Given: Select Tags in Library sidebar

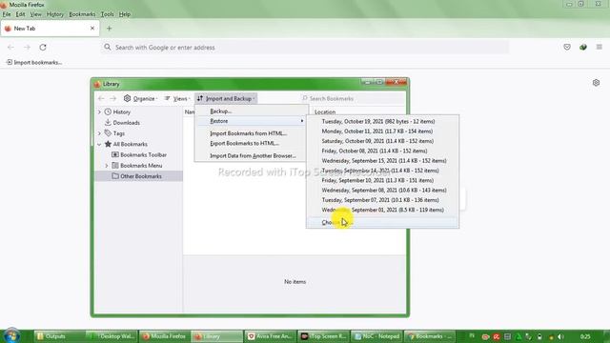Looking at the screenshot, I should (x=118, y=133).
